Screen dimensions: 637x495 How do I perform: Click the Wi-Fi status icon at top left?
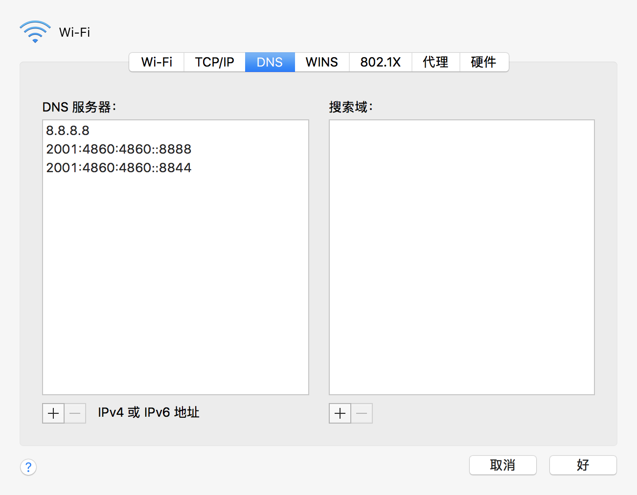pos(35,30)
